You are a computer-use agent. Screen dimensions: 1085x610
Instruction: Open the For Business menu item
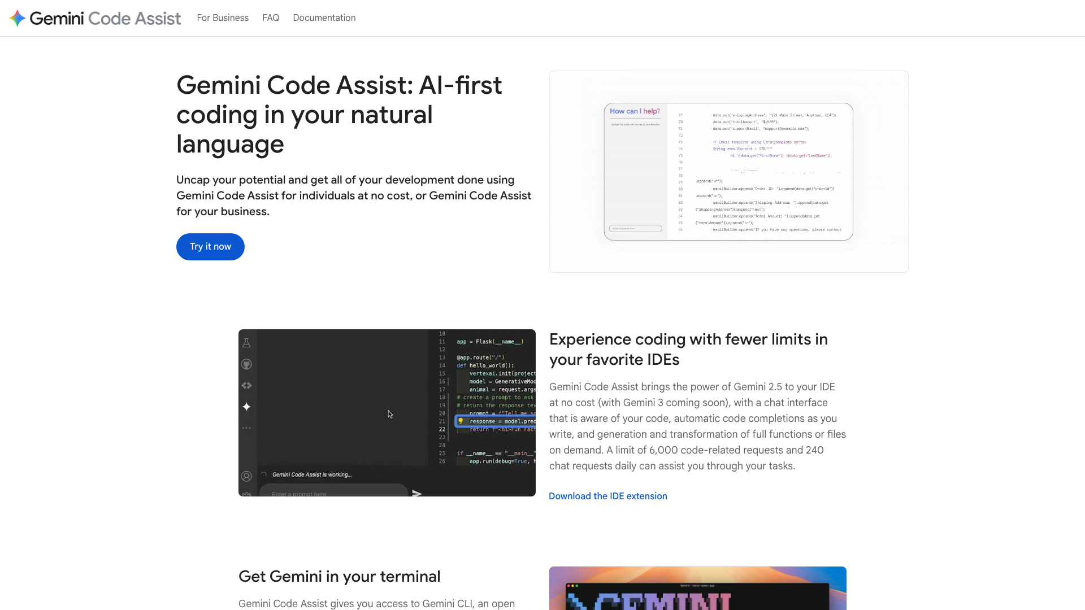223,18
